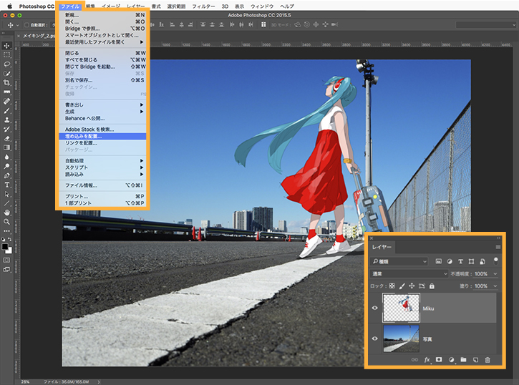The height and width of the screenshot is (385, 519).
Task: Select the Horizontal Type tool
Action: click(x=7, y=185)
